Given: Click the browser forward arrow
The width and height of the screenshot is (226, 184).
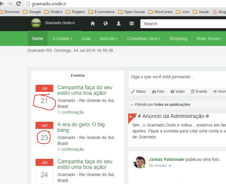Looking at the screenshot, I should point(10,4).
